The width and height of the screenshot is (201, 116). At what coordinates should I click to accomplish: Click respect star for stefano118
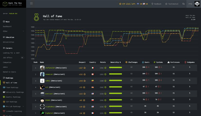point(85,68)
